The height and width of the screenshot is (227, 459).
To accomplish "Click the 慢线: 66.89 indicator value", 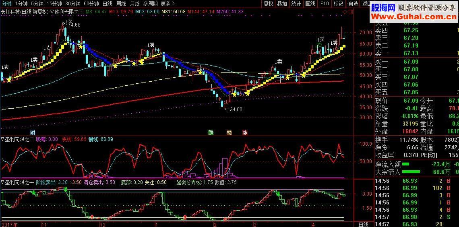I will 101,139.
